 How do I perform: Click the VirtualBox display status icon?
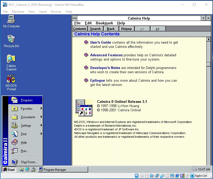(172, 176)
